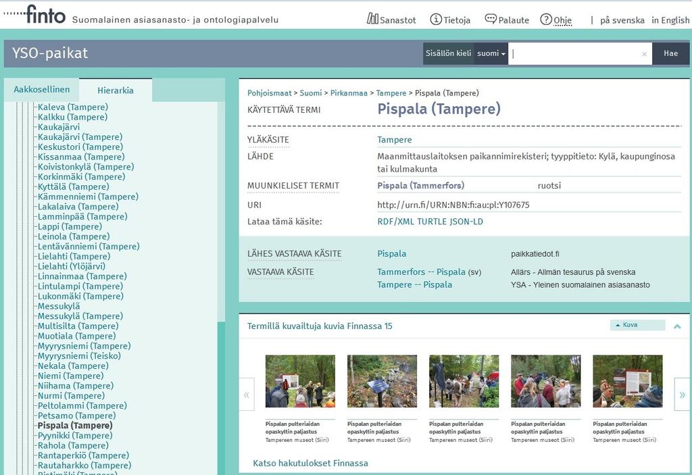Open first Pispalan pulteriaidan thumbnail
The height and width of the screenshot is (475, 692).
tap(300, 381)
